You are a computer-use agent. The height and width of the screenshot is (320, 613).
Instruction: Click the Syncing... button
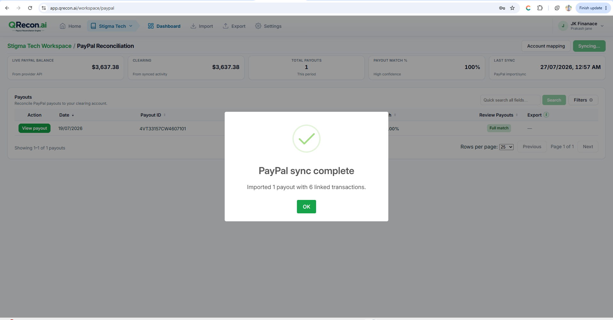589,46
